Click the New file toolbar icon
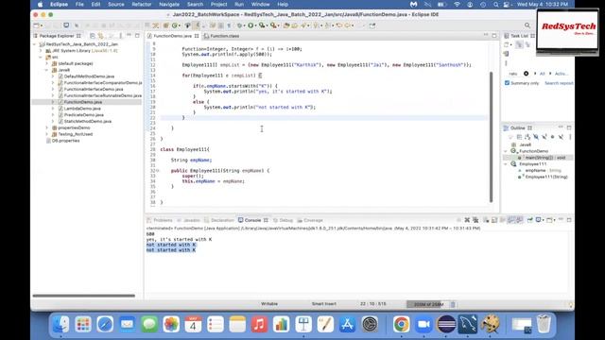This screenshot has width=605, height=340. pyautogui.click(x=36, y=25)
